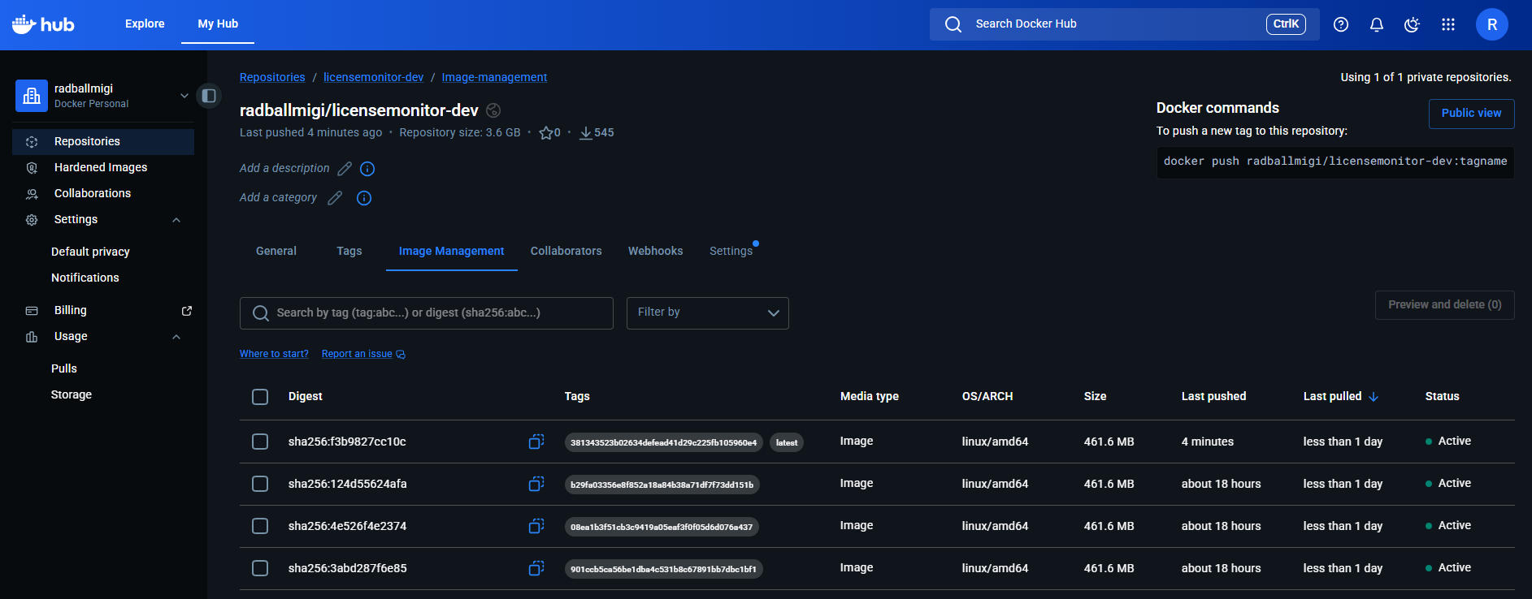Click the Collaborations sidebar icon
Viewport: 1532px width, 599px height.
[32, 193]
